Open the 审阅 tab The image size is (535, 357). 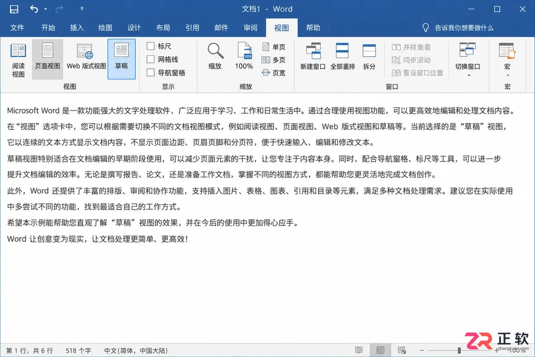pyautogui.click(x=251, y=28)
